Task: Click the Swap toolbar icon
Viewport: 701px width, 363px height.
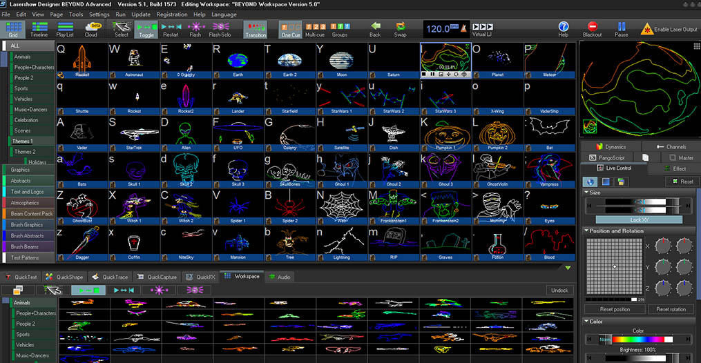Action: click(400, 29)
